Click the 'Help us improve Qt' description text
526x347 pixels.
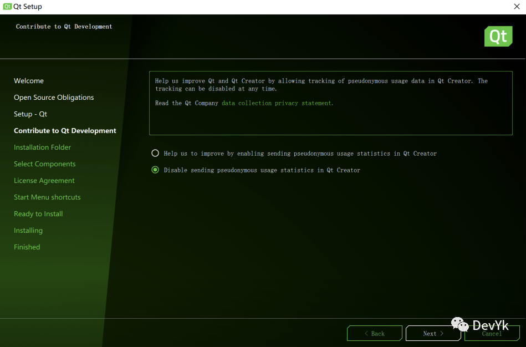tap(321, 85)
